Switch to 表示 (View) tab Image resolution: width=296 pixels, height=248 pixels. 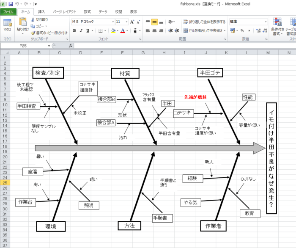pyautogui.click(x=134, y=12)
